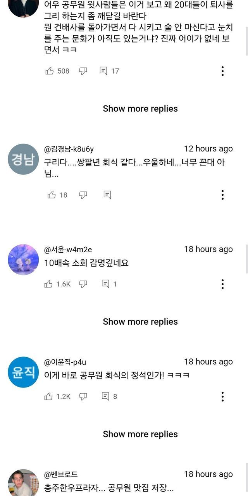Tap the 윤직 blue profile avatar
The width and height of the screenshot is (248, 496).
[23, 372]
